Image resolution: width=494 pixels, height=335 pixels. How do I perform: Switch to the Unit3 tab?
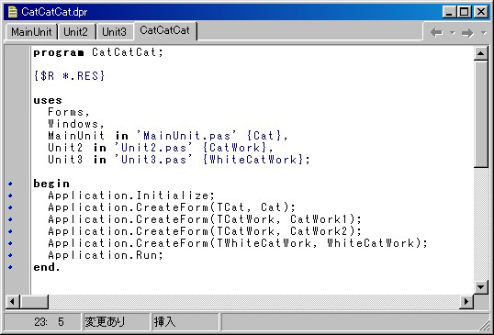[114, 32]
